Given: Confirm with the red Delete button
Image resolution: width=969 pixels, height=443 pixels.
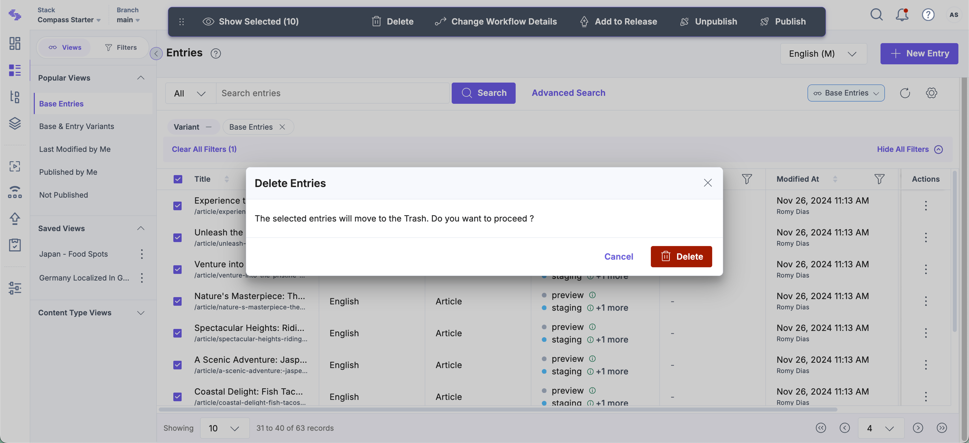Looking at the screenshot, I should (x=681, y=257).
